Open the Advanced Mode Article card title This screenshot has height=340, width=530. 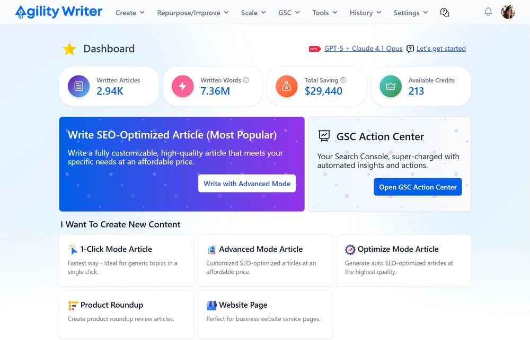tap(261, 249)
